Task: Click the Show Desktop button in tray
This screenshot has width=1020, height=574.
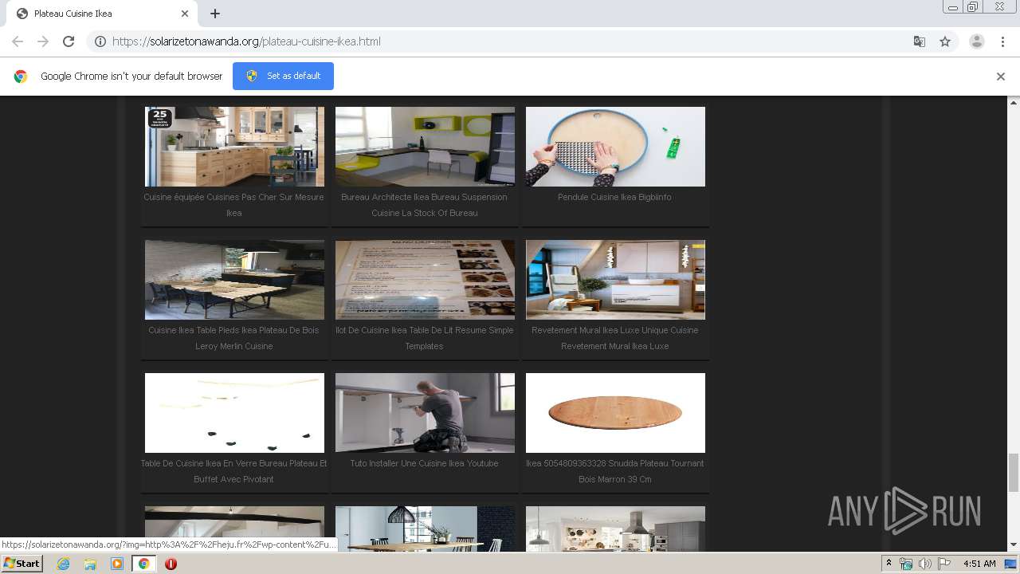Action: (1011, 564)
